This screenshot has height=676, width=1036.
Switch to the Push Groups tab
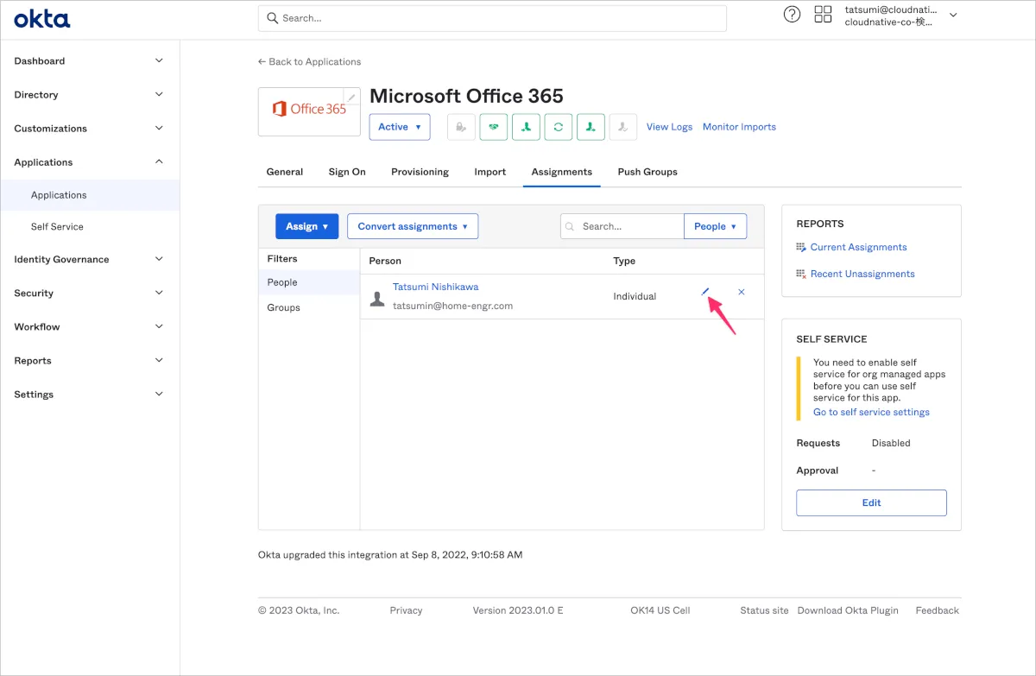point(647,172)
